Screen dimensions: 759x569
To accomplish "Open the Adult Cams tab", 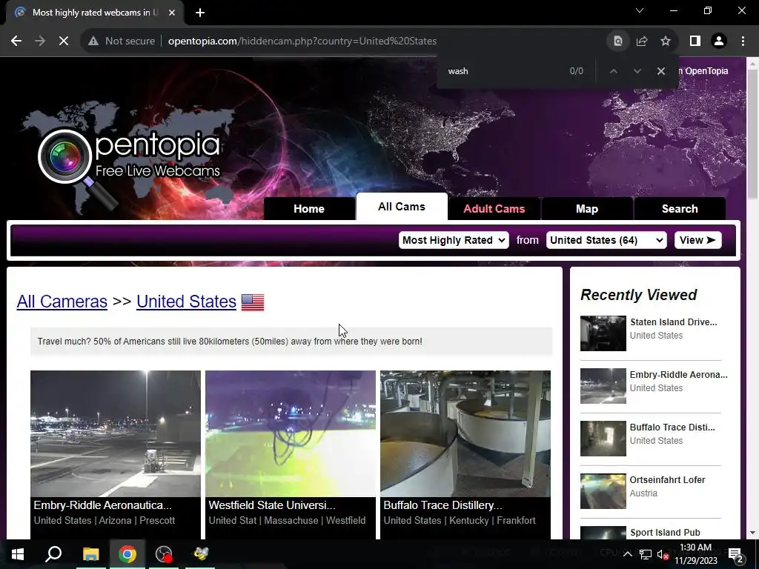I will tap(494, 208).
